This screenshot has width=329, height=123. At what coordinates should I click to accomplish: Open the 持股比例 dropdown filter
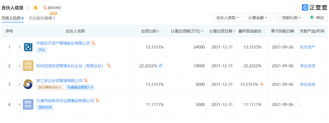(289, 18)
